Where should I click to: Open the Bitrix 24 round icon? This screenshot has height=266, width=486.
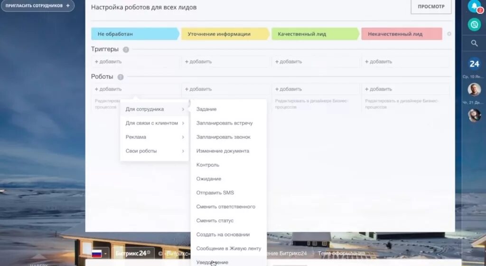point(474,64)
